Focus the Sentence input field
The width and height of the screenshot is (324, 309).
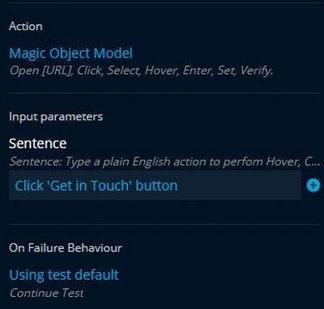[155, 186]
